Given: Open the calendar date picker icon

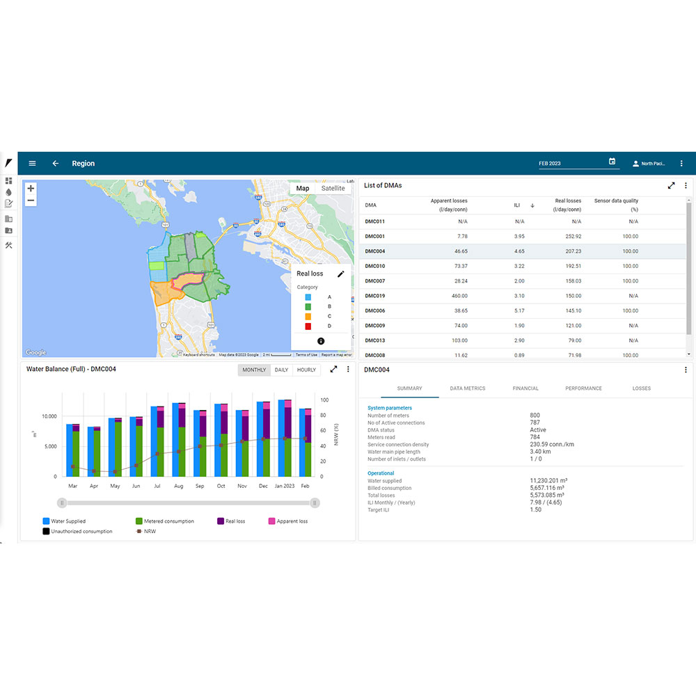Looking at the screenshot, I should point(612,162).
